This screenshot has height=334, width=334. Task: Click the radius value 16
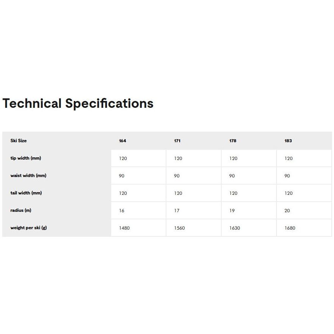(x=121, y=211)
